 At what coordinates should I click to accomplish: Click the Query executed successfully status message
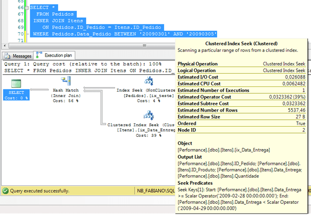click(40, 191)
